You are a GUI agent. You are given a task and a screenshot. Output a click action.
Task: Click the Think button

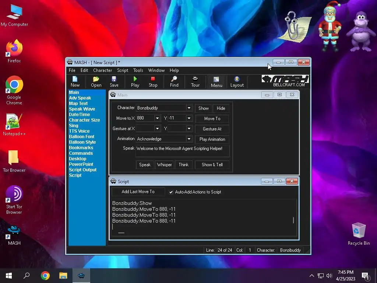(x=183, y=165)
